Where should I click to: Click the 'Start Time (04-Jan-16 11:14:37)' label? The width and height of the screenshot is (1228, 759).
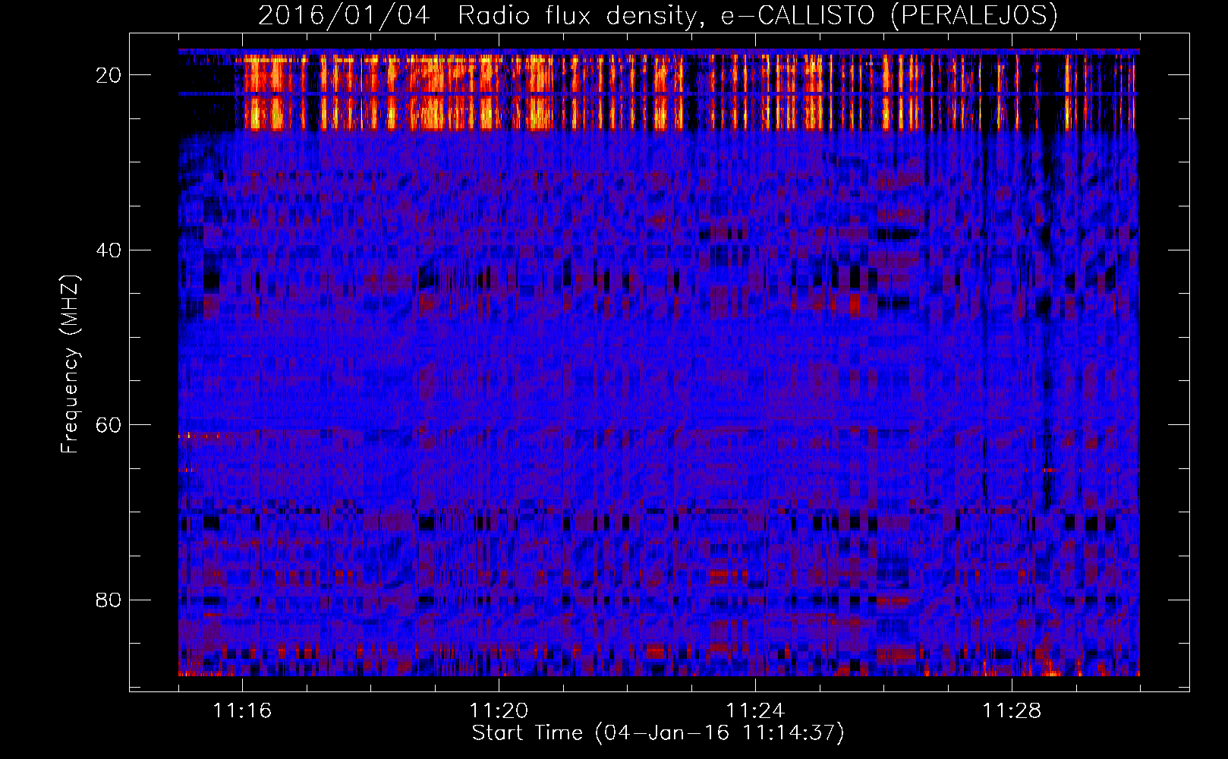pos(658,733)
